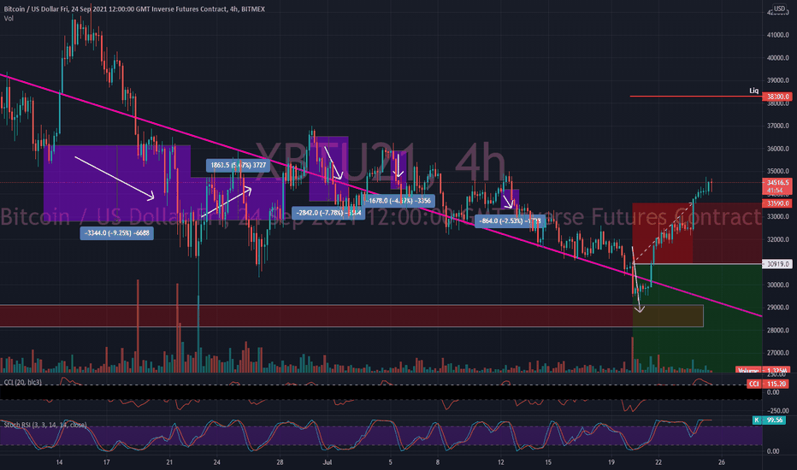797x470 pixels.
Task: Click the K 99.56 value tag
Action: pyautogui.click(x=769, y=420)
